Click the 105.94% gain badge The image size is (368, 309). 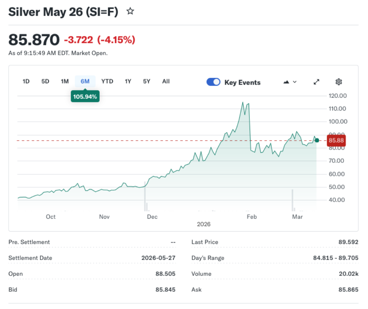(85, 97)
